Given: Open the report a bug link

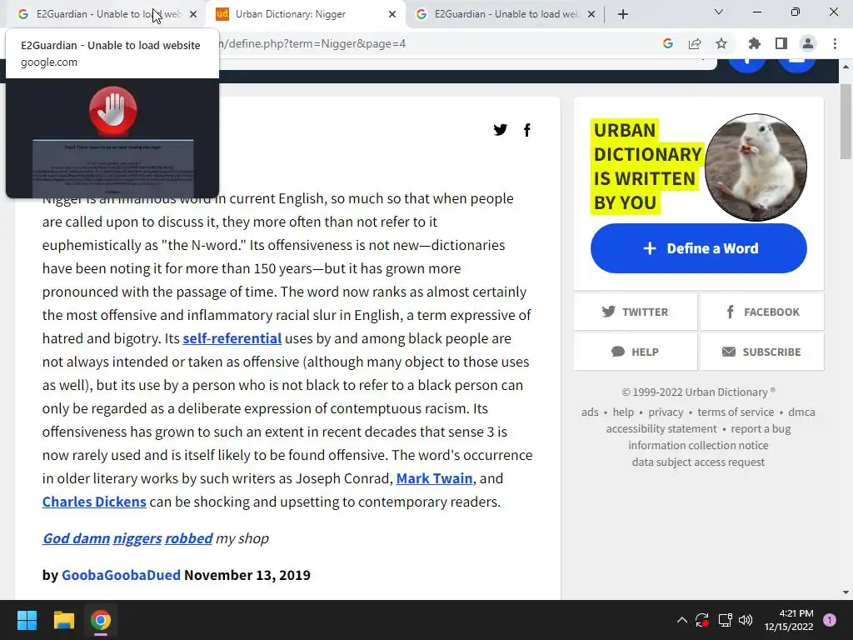Looking at the screenshot, I should click(x=761, y=429).
